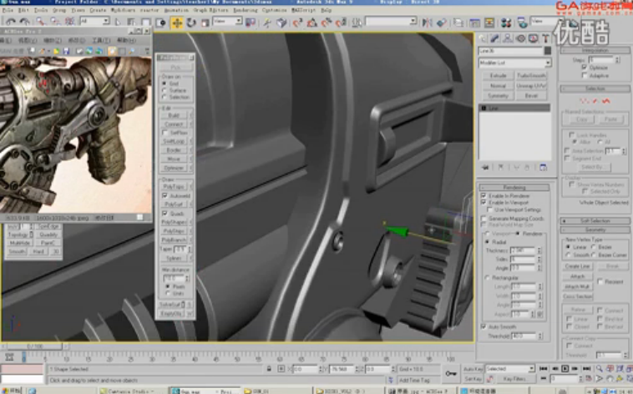Viewport: 633px width, 394px height.
Task: Open the Create command panel tab
Action: pos(483,38)
